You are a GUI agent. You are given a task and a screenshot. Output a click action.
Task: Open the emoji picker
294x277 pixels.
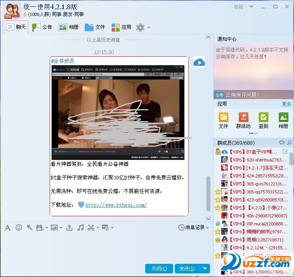tap(18, 227)
